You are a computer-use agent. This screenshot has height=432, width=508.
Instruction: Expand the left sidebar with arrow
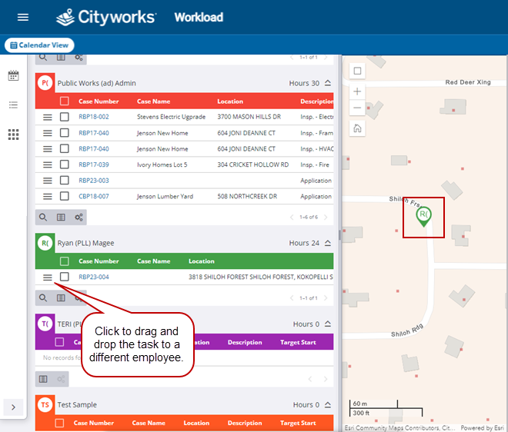click(x=13, y=407)
